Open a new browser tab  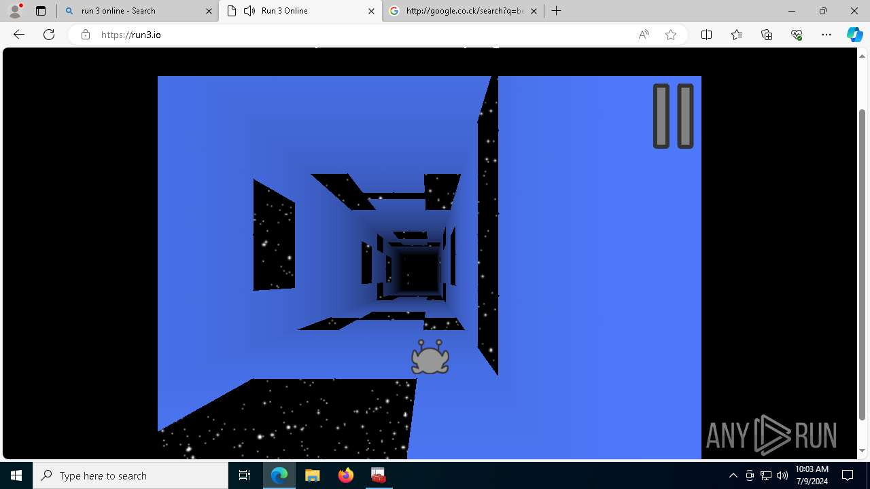[557, 11]
